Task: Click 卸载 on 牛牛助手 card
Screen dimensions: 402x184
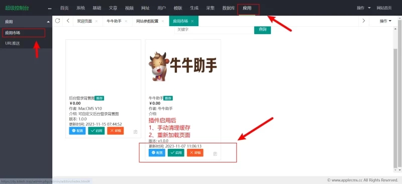Action: 195,153
